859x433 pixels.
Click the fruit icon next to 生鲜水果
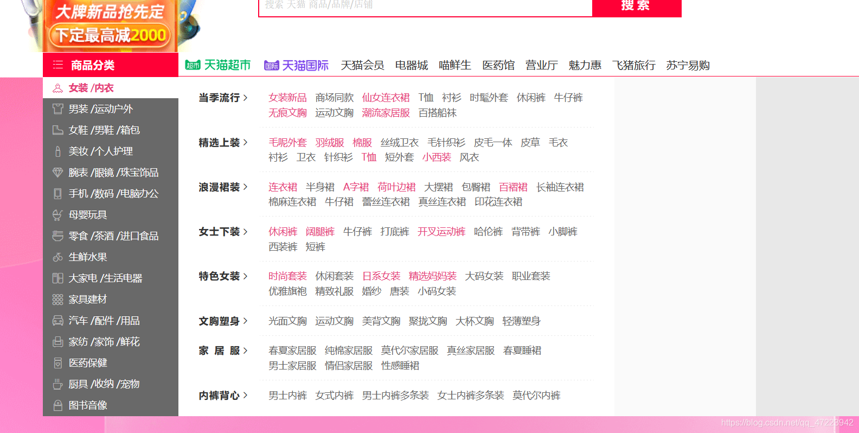pyautogui.click(x=57, y=257)
